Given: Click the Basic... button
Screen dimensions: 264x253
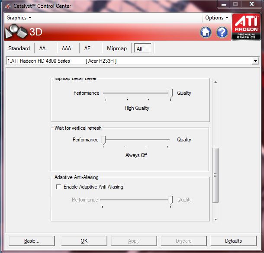Looking at the screenshot, I should [x=32, y=241].
